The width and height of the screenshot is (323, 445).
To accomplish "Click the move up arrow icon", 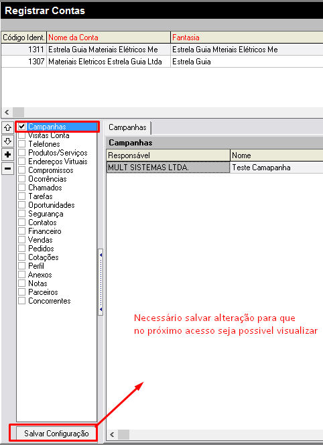I will (7, 128).
